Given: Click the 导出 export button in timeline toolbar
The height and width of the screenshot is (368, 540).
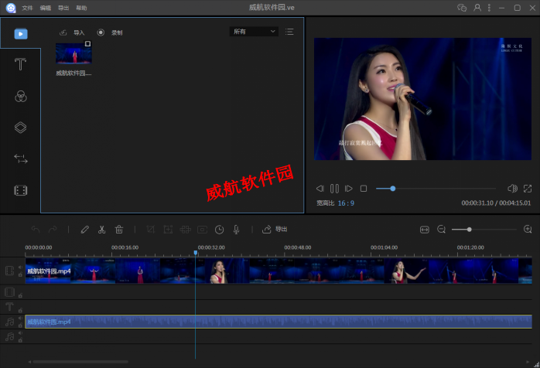Looking at the screenshot, I should pyautogui.click(x=275, y=230).
